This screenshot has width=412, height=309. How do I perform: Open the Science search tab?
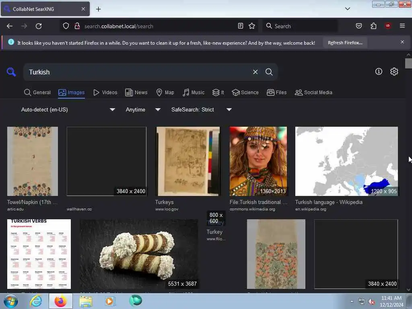click(x=245, y=93)
